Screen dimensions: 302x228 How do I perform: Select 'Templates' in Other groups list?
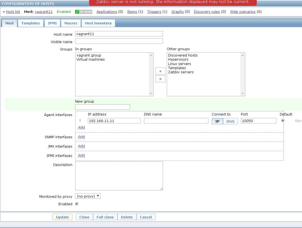point(177,68)
